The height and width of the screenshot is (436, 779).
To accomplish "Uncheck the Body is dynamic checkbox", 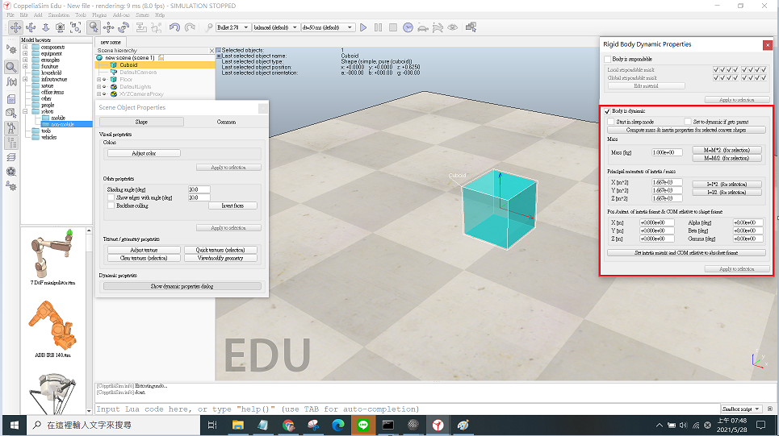I will pos(608,110).
